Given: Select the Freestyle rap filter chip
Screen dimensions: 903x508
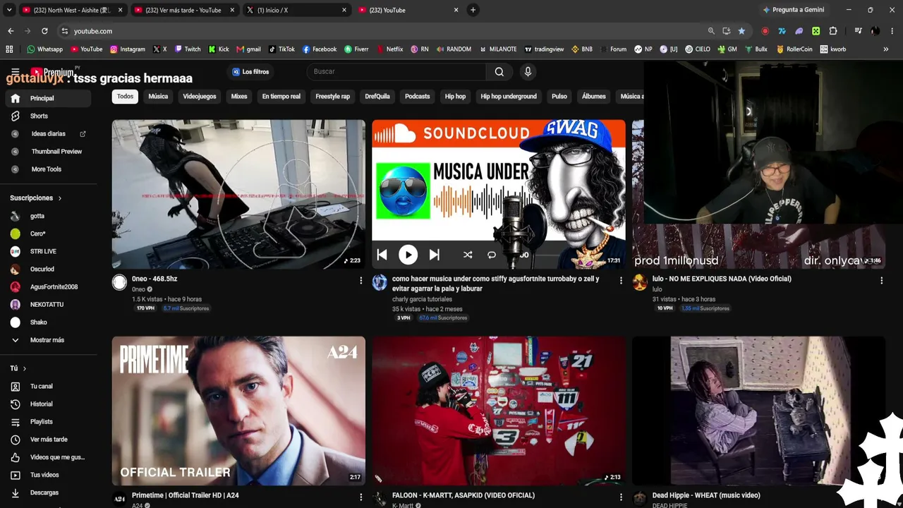Looking at the screenshot, I should 332,97.
